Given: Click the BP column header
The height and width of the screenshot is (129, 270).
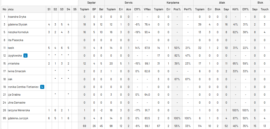Looking at the screenshot, I should coord(94,10).
